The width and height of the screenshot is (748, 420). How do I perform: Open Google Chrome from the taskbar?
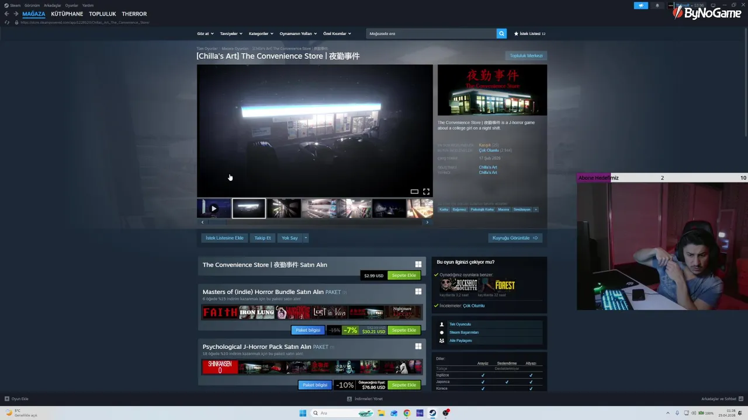pyautogui.click(x=407, y=413)
